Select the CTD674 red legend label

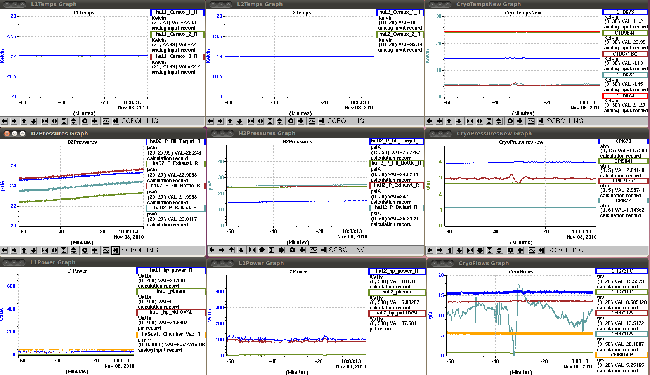pos(625,96)
